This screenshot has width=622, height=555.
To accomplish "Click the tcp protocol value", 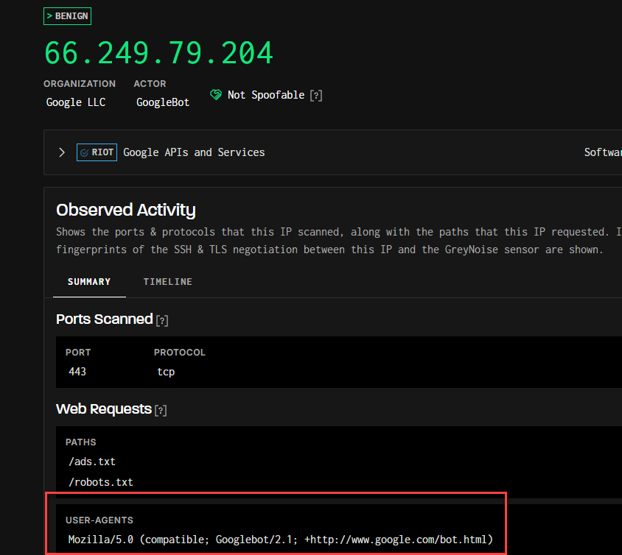I will (x=166, y=372).
